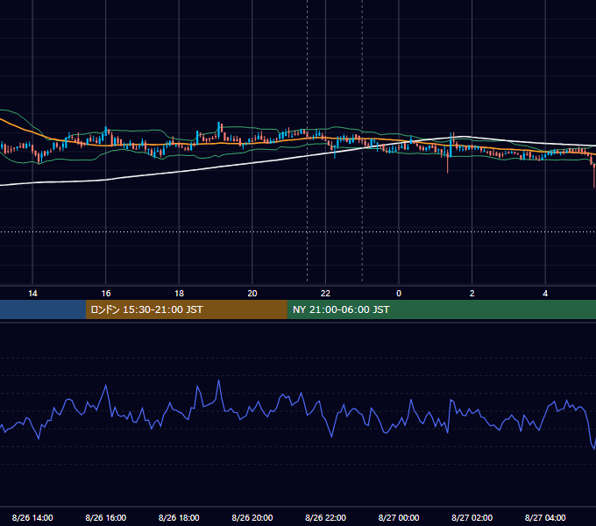Click the NY 21:00-06:00 JST session bar

click(441, 309)
